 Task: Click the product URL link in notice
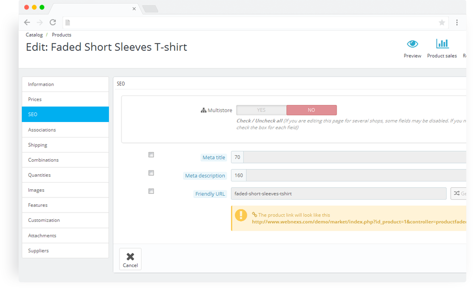point(359,222)
